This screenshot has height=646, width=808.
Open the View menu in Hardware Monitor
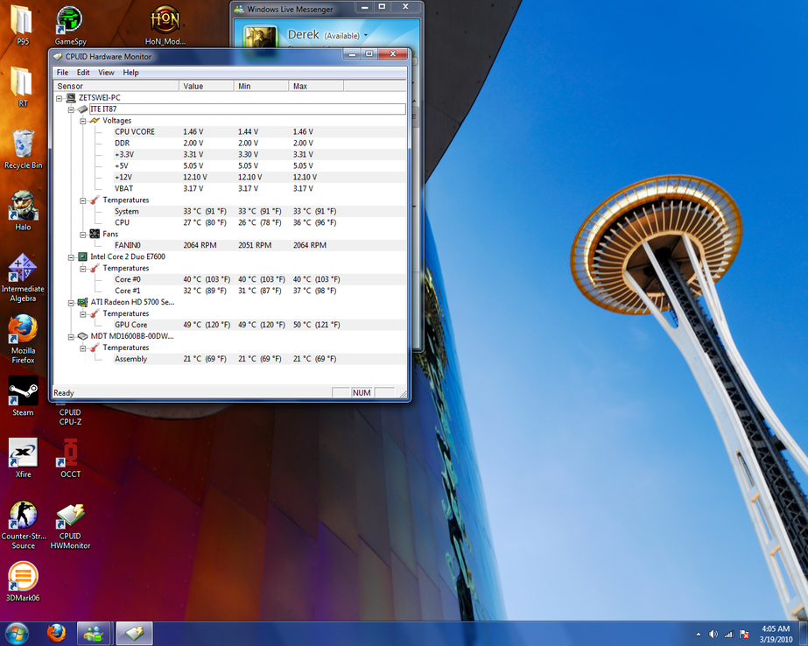tap(106, 73)
